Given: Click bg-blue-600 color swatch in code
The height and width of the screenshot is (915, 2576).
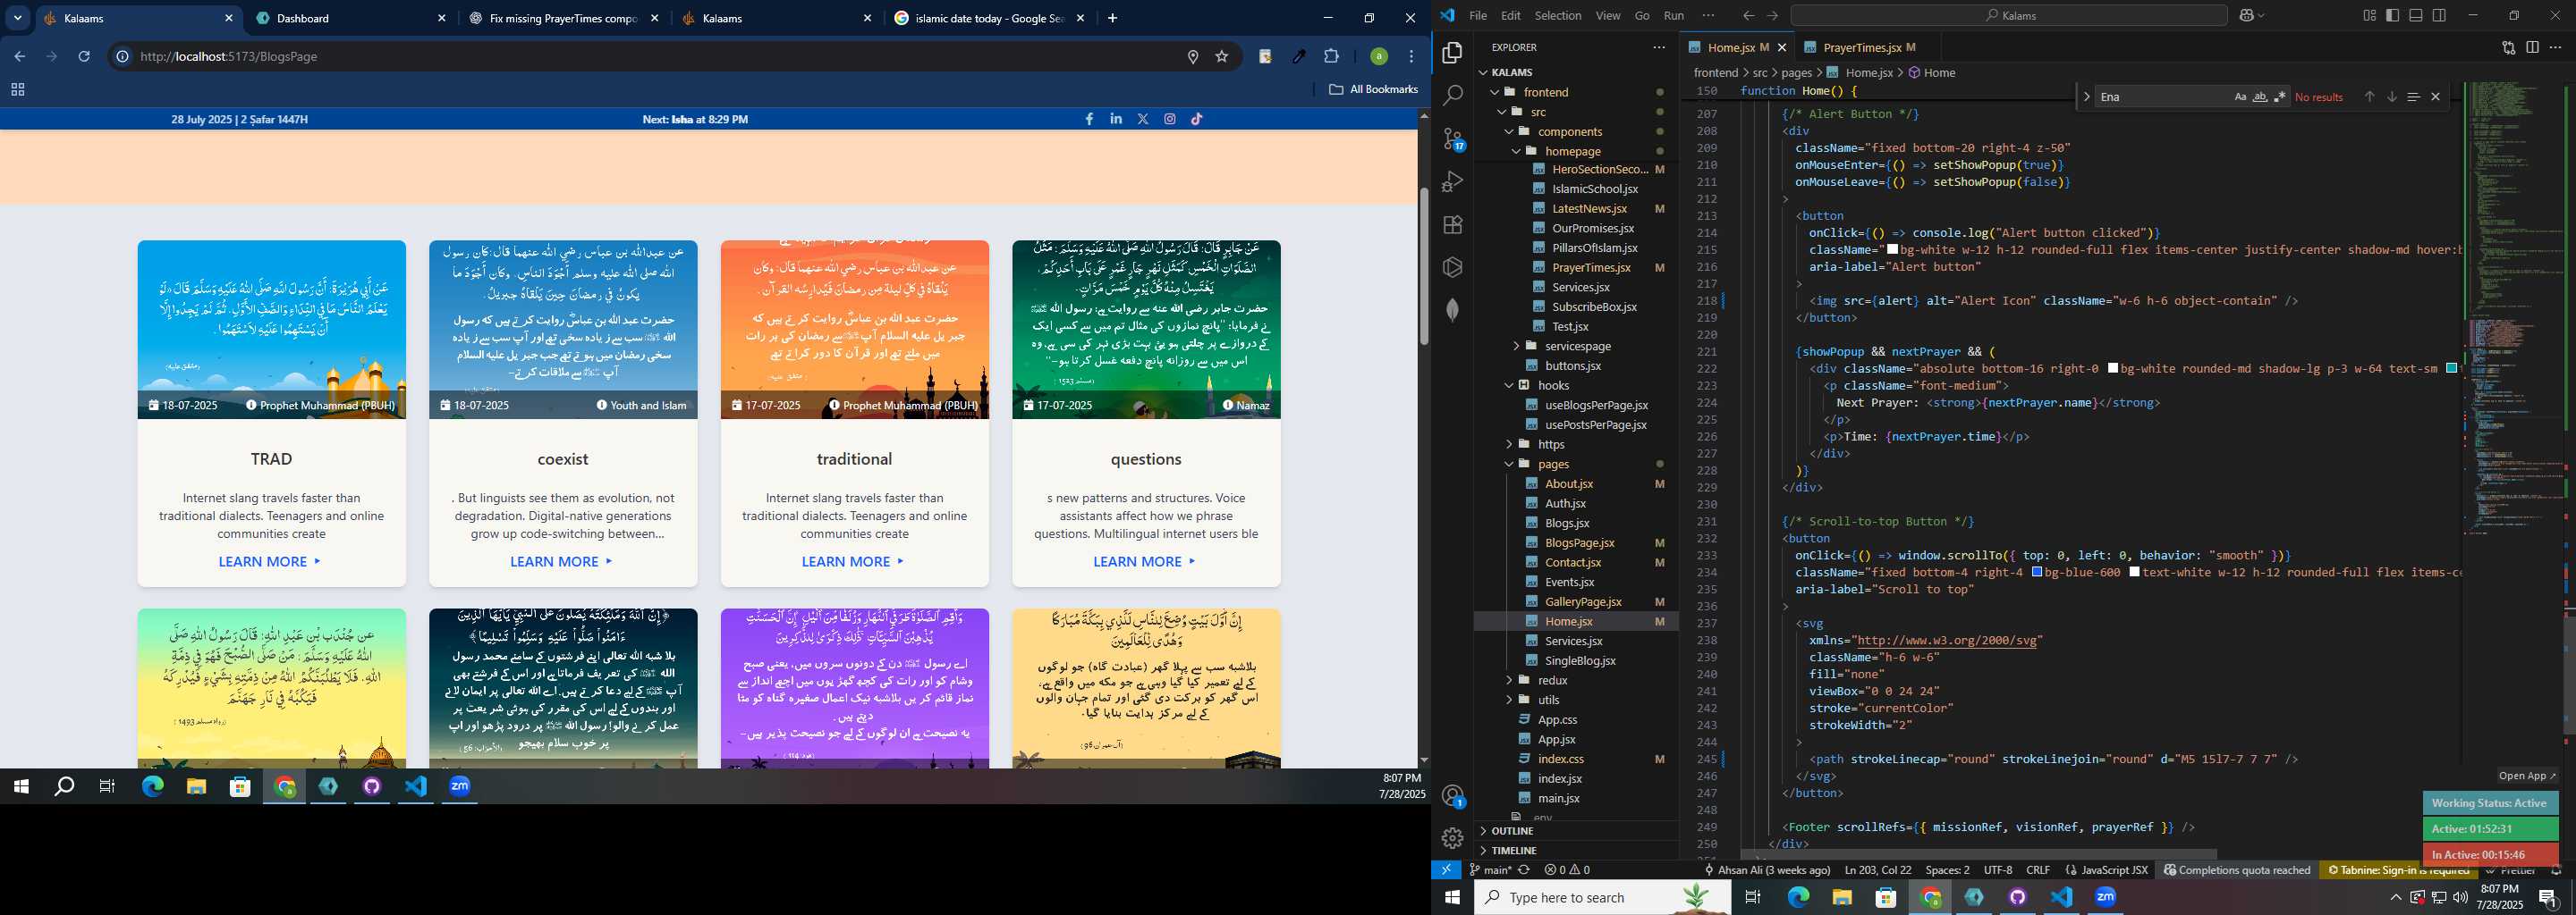Looking at the screenshot, I should [x=2037, y=573].
